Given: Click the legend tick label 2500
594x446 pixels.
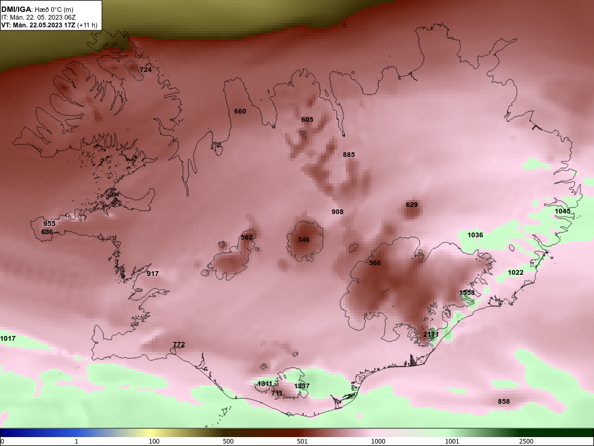Looking at the screenshot, I should [526, 441].
